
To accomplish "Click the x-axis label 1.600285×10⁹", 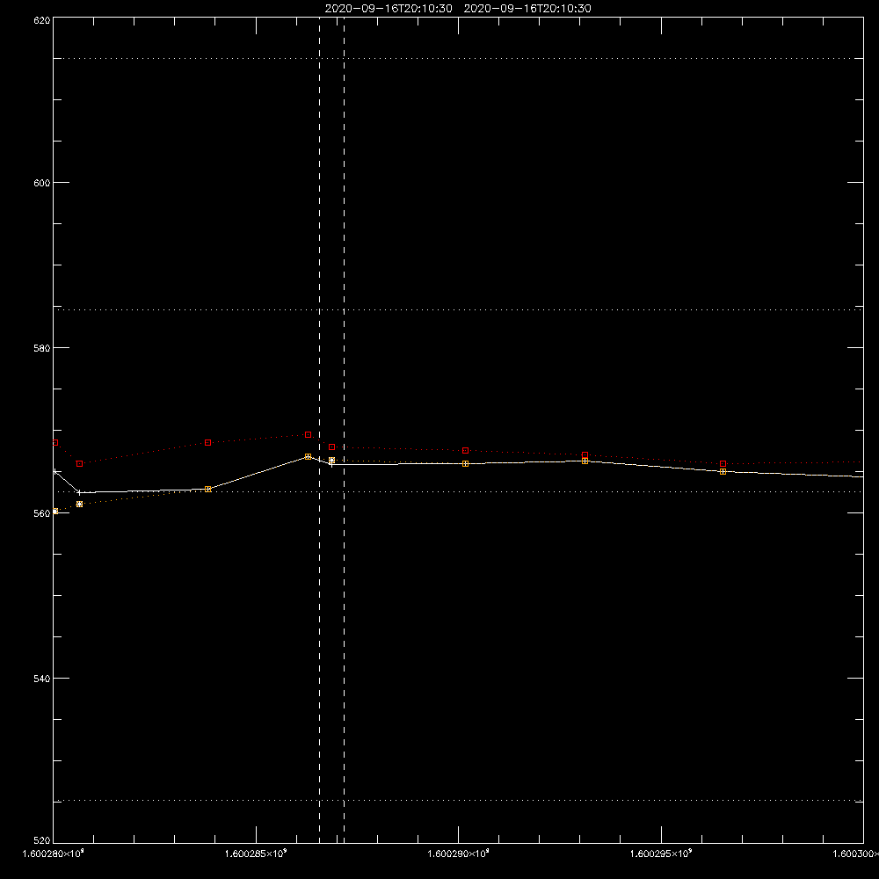I will [256, 854].
